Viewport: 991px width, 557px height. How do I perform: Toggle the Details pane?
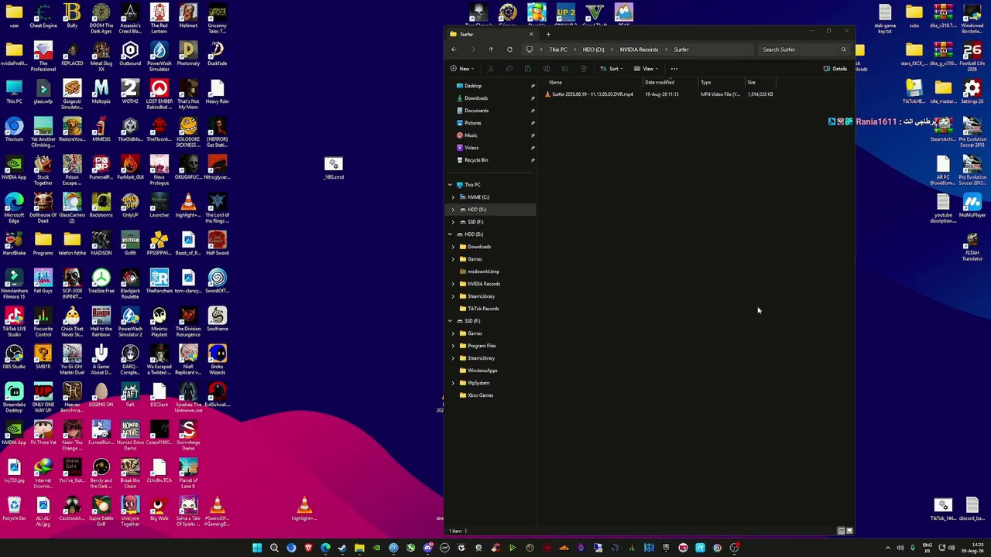pyautogui.click(x=835, y=69)
